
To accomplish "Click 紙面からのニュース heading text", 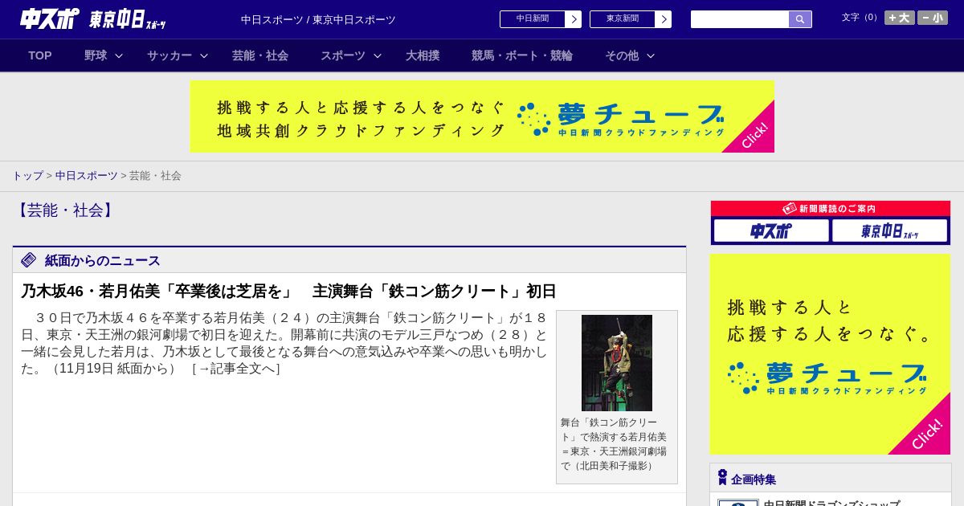I will tap(103, 260).
